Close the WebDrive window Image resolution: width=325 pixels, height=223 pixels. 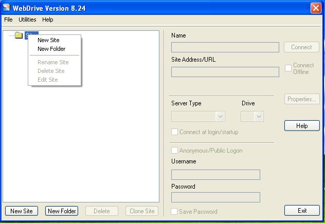pos(316,8)
